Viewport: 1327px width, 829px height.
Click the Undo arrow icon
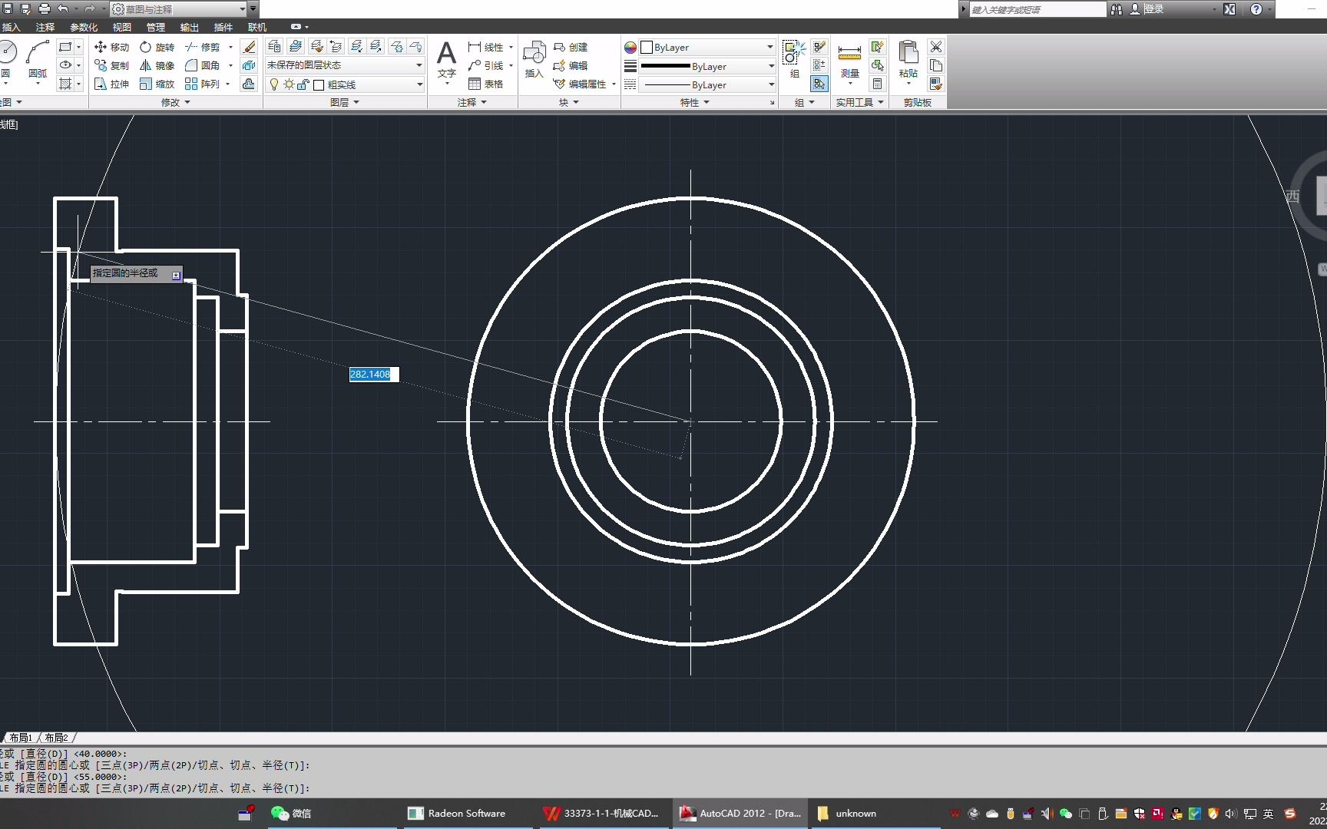coord(63,8)
